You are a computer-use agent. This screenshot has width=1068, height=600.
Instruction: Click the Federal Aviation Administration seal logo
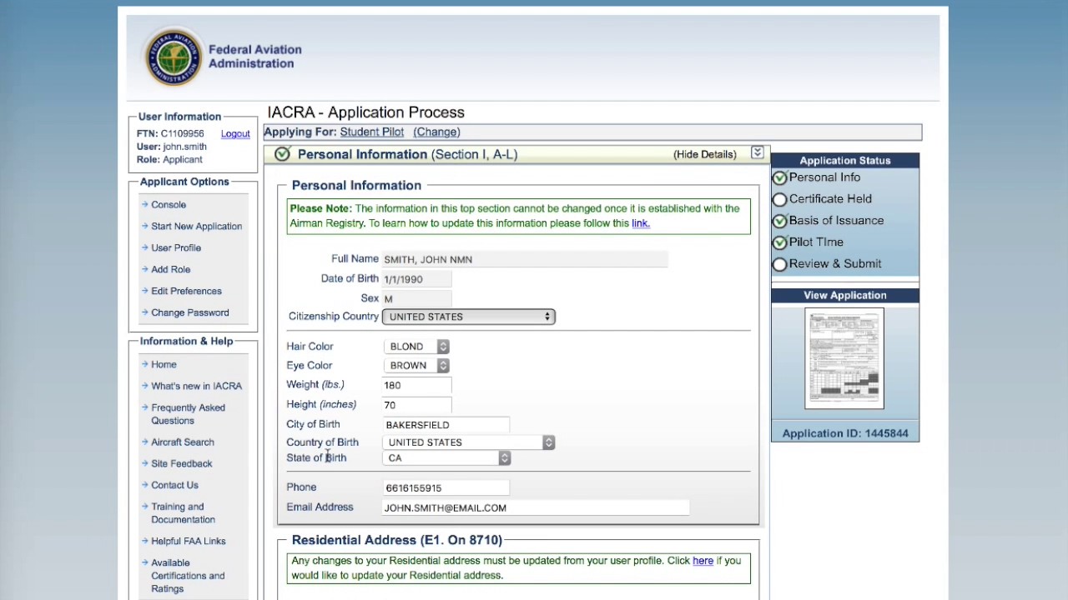174,57
